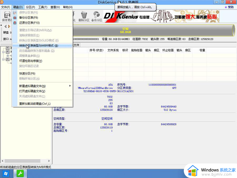Viewport: 237px width, 178px height.
Task: Choose 备份分区表(F9) menu entry
Action: click(42, 18)
